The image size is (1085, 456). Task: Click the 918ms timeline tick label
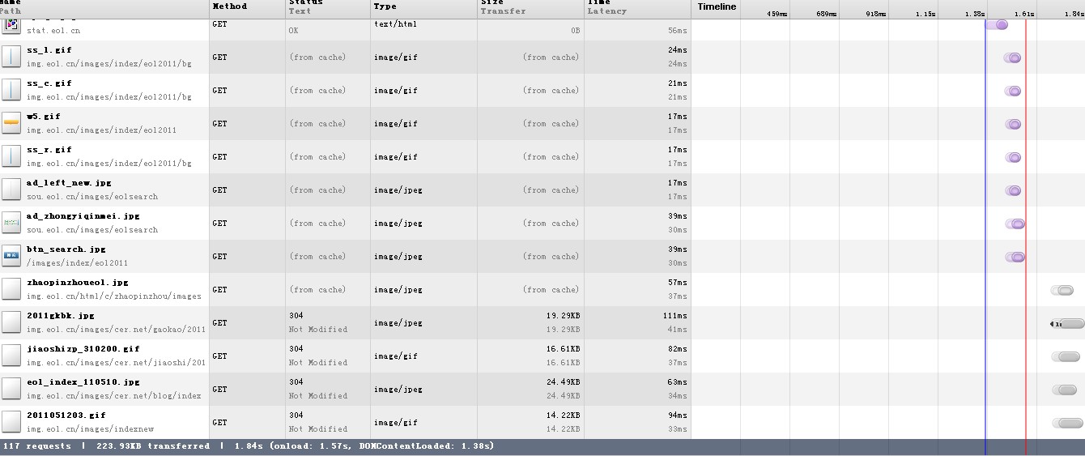(x=875, y=14)
